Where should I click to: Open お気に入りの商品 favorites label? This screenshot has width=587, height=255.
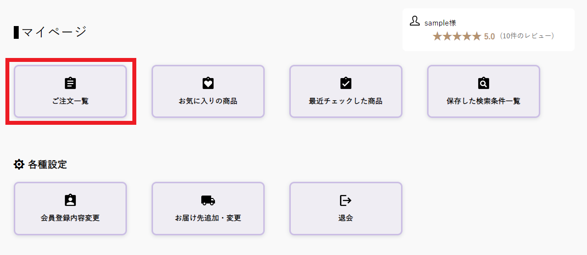(x=208, y=101)
